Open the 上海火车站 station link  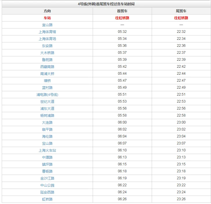click(x=47, y=151)
